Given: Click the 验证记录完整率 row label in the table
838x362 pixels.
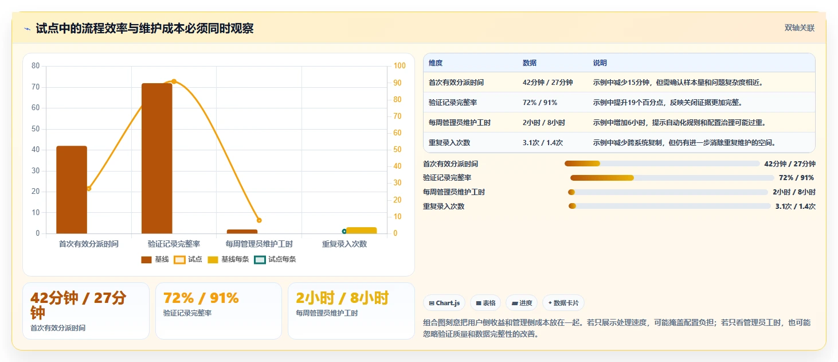Looking at the screenshot, I should point(453,103).
